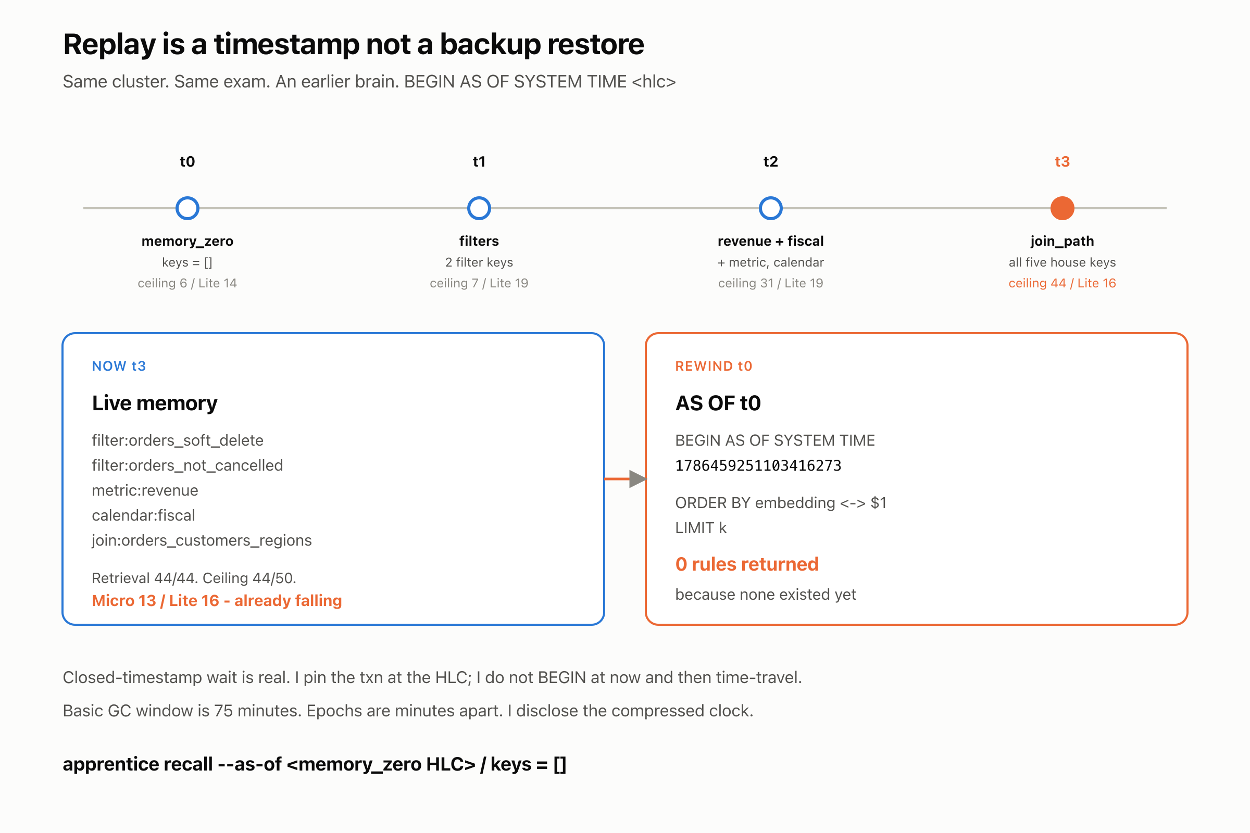Click the slide title 'Replay is a timestamp'
The height and width of the screenshot is (833, 1250).
pyautogui.click(x=354, y=44)
